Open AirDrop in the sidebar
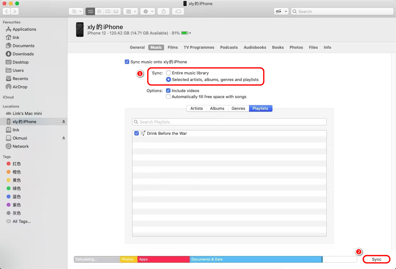The height and width of the screenshot is (269, 396). tap(20, 87)
